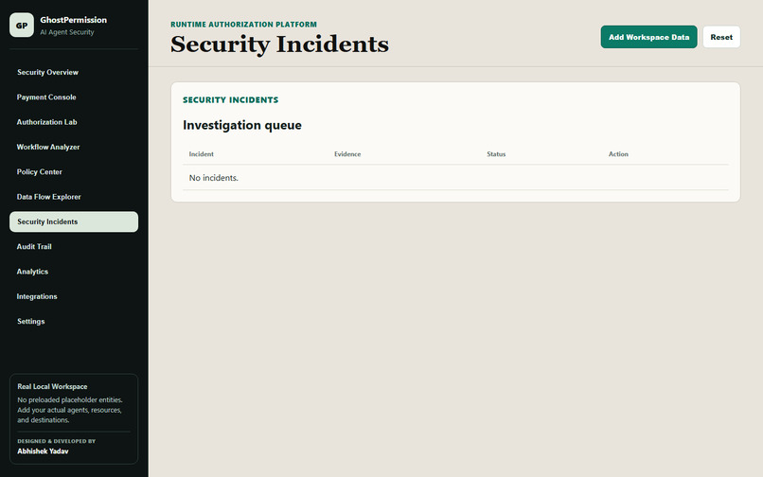Image resolution: width=763 pixels, height=477 pixels.
Task: Click Real Local Workspace label
Action: tap(53, 386)
